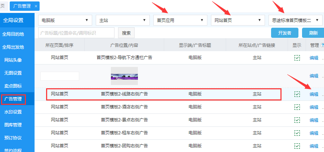Viewport: 324px width, 152px height.
Task: Toggle display checkbox for 导航下方通栏广告 row
Action: [297, 58]
